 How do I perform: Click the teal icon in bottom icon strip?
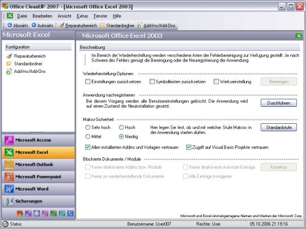[x=62, y=214]
